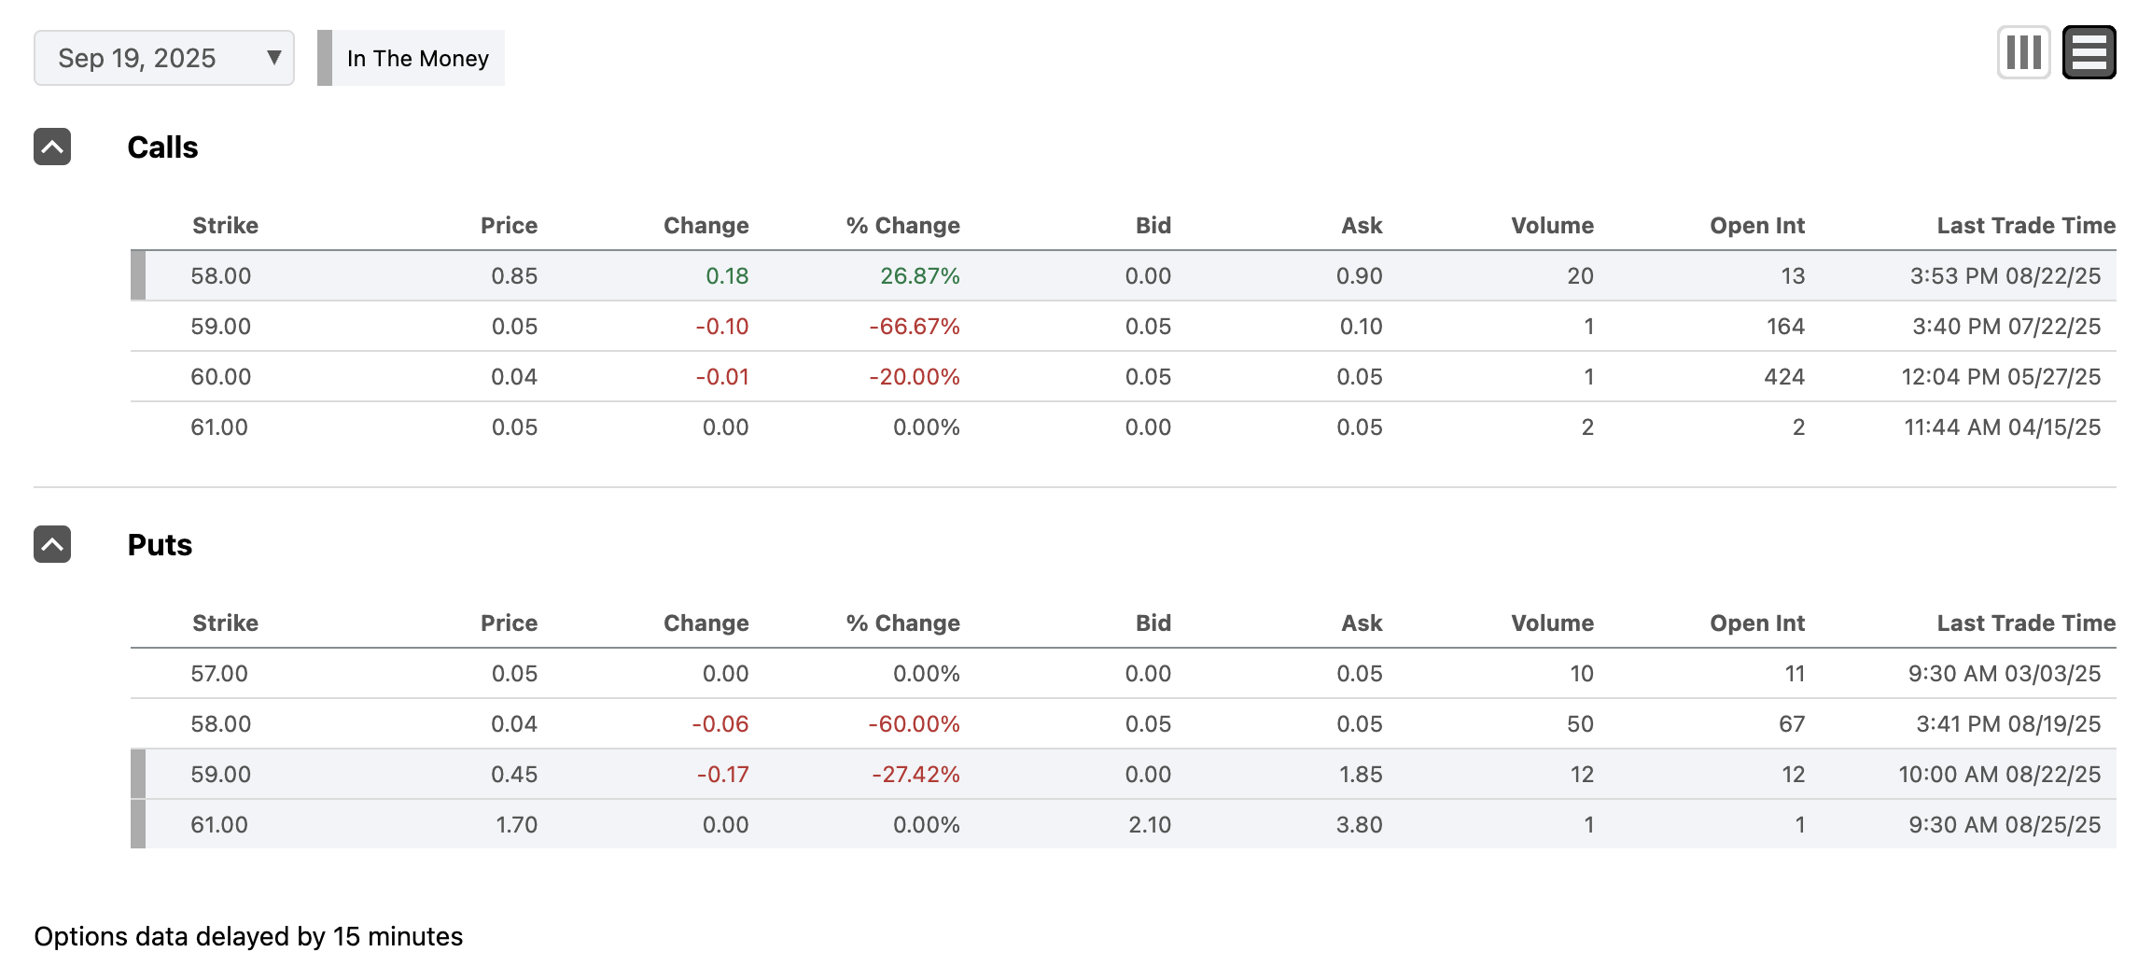The width and height of the screenshot is (2152, 980).
Task: Click the 26.87% change value in calls
Action: coord(919,275)
